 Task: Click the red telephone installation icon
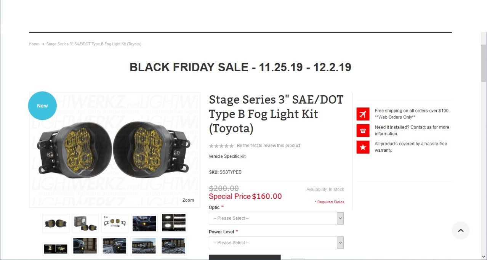point(363,130)
